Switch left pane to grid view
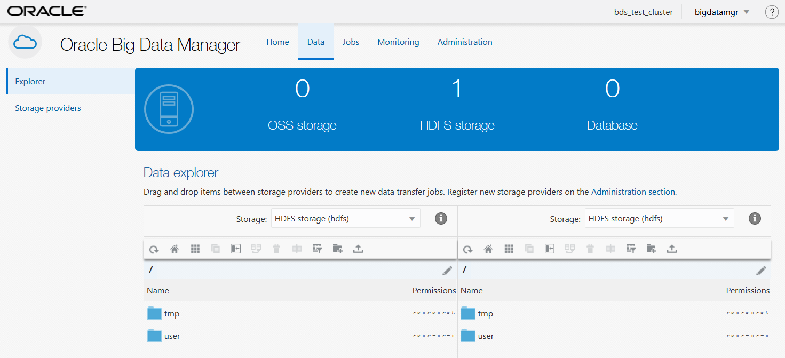 tap(195, 249)
